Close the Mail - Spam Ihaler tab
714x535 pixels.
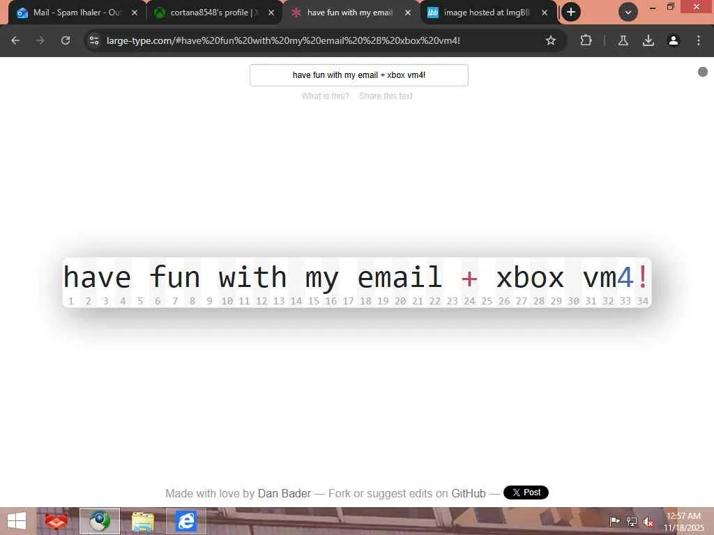click(135, 13)
